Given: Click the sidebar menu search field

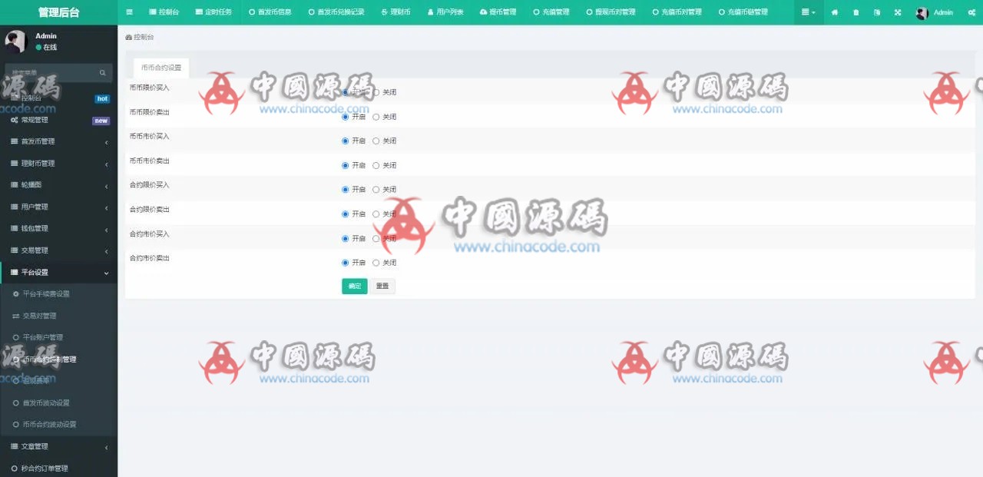Looking at the screenshot, I should click(x=52, y=73).
